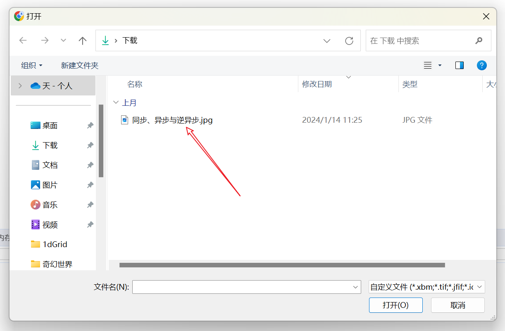Image resolution: width=505 pixels, height=331 pixels.
Task: Change view layout icon
Action: (x=428, y=65)
